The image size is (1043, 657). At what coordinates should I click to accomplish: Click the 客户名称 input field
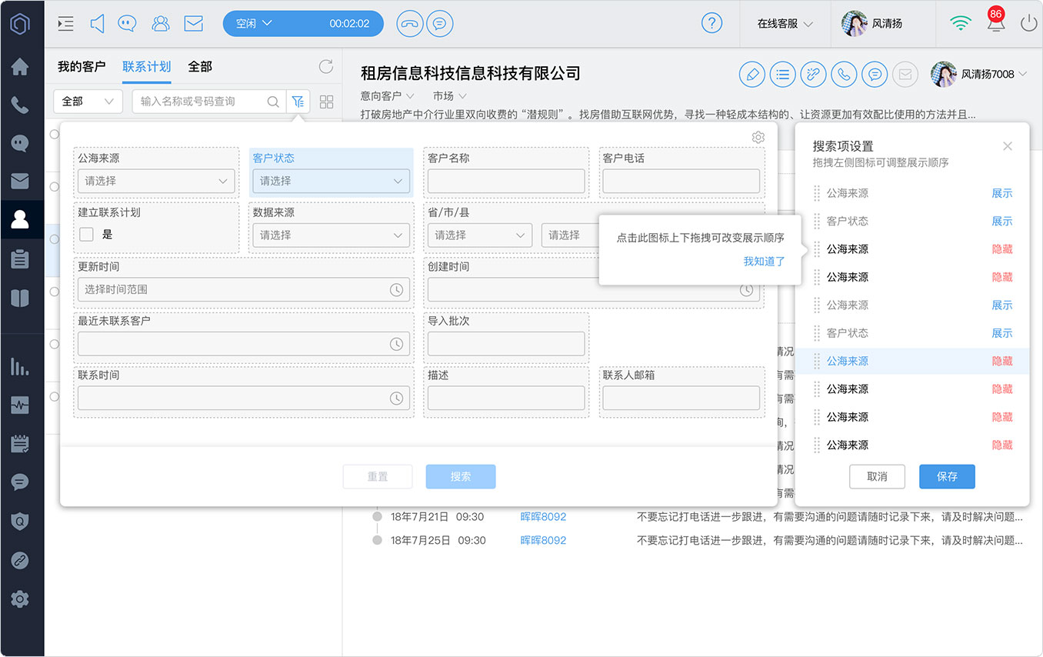pyautogui.click(x=506, y=181)
